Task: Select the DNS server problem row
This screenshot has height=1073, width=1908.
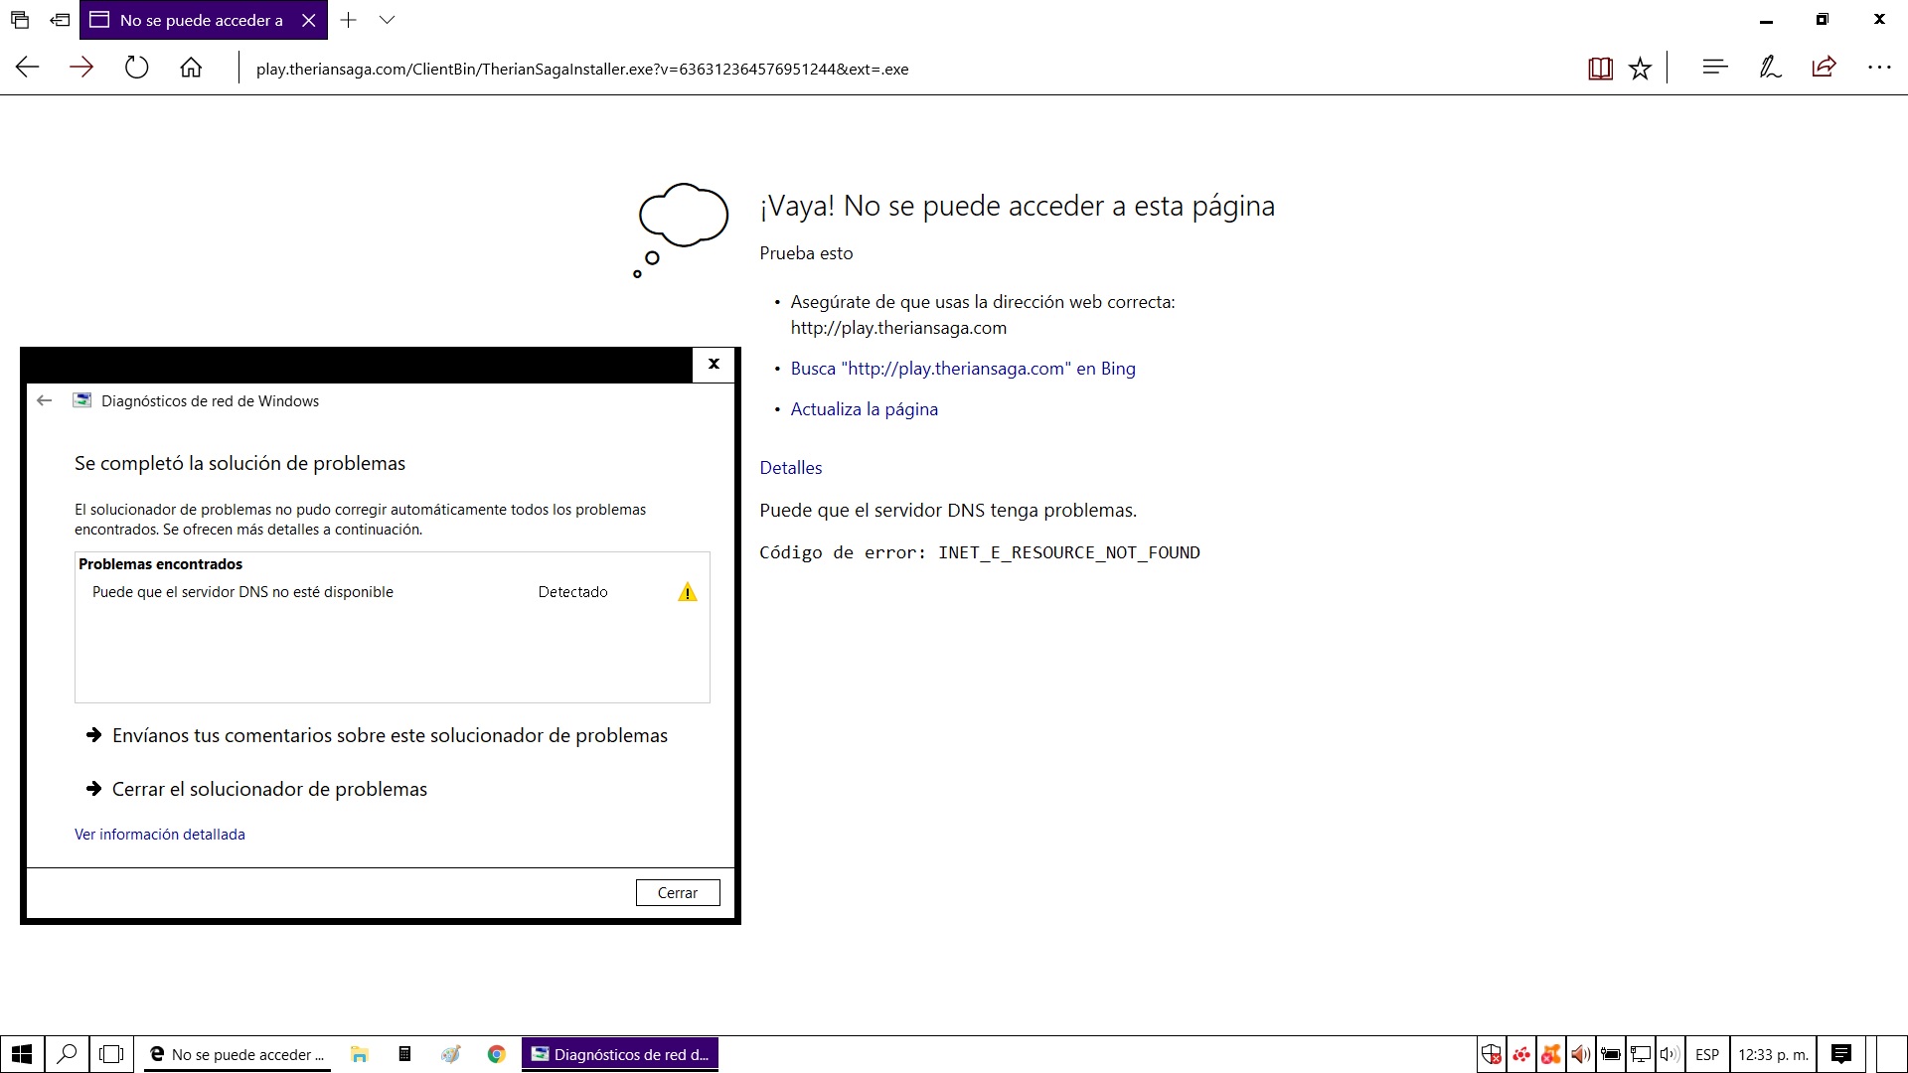Action: click(393, 592)
